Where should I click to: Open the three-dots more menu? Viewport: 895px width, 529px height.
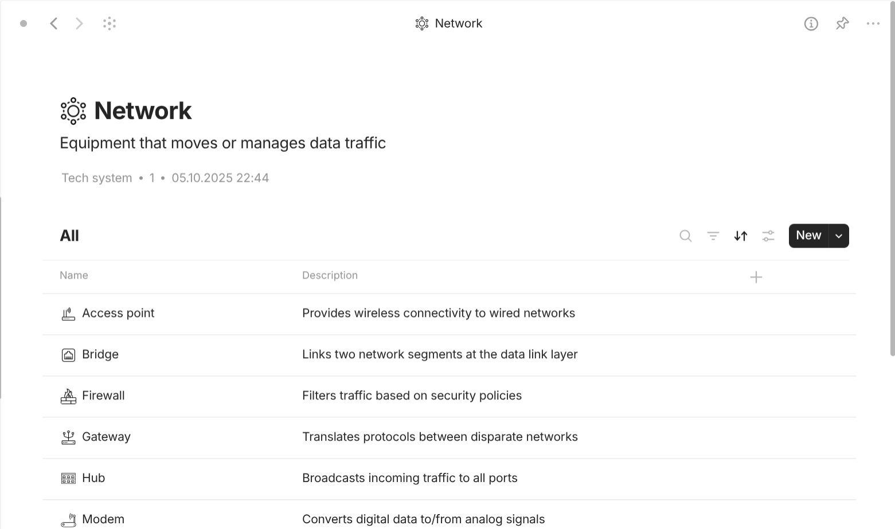click(873, 23)
